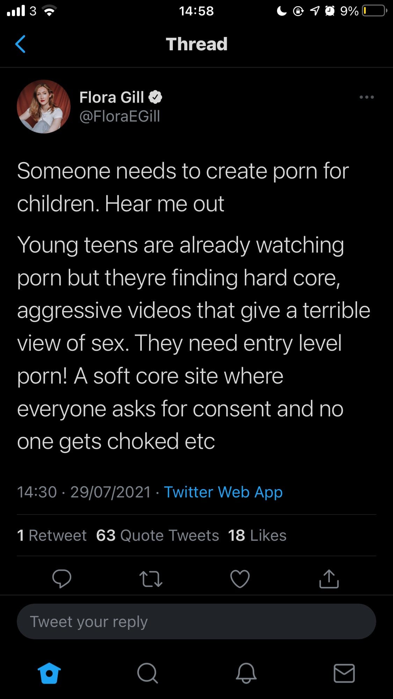Tap the share upload icon
Screen dimensions: 393x699
(x=329, y=578)
